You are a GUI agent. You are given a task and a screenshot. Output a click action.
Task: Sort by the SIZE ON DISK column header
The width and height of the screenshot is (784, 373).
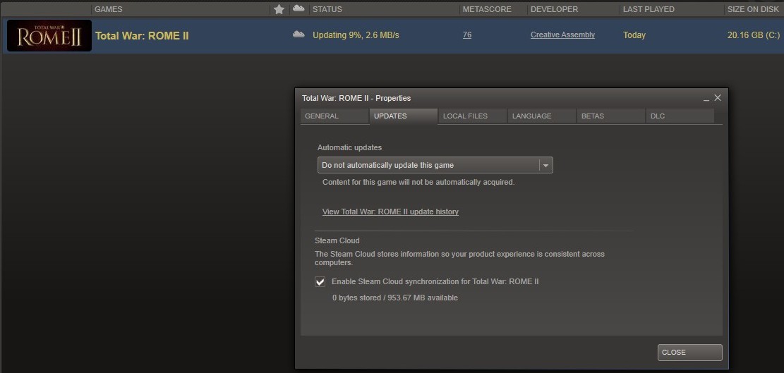coord(754,9)
